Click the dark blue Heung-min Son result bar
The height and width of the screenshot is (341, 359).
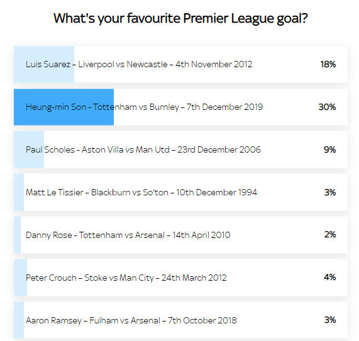(64, 107)
